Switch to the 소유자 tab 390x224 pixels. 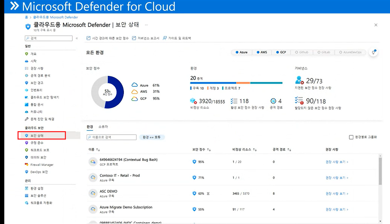coord(103,127)
